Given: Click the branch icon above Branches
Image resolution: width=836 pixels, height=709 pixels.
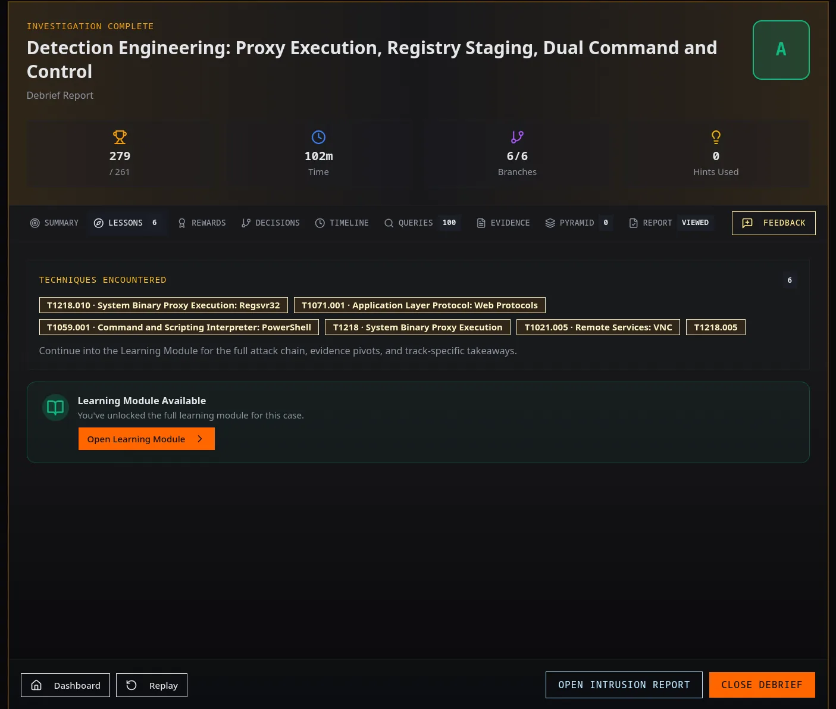Looking at the screenshot, I should pos(517,137).
